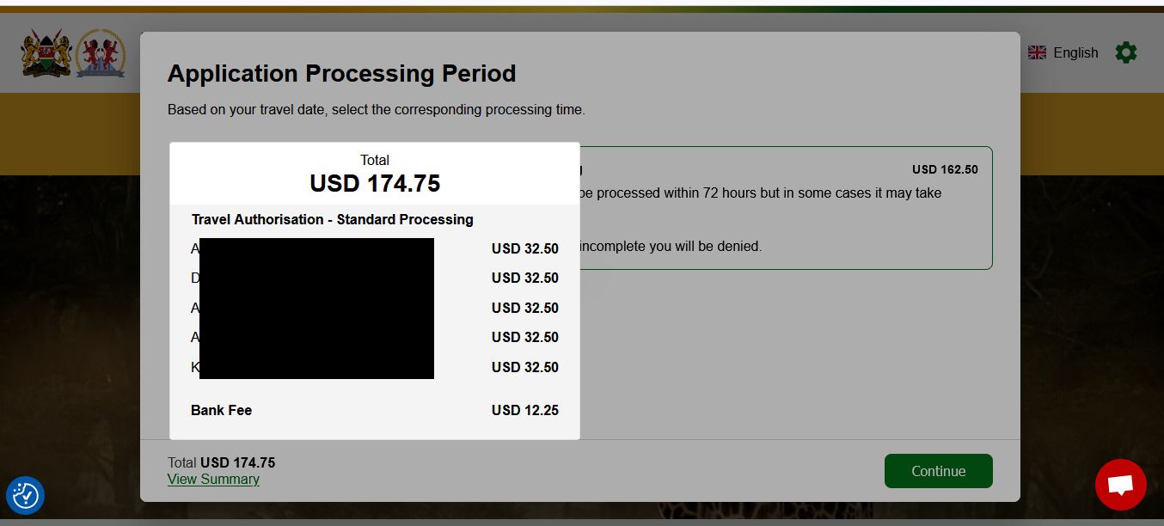The width and height of the screenshot is (1164, 526).
Task: Open the blue cookie preferences badge
Action: 25,495
